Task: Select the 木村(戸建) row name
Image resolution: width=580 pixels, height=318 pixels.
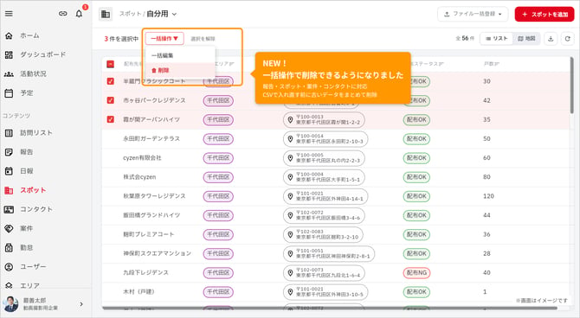Action: (139, 292)
